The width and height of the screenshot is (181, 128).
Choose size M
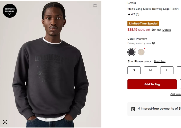click(x=150, y=70)
